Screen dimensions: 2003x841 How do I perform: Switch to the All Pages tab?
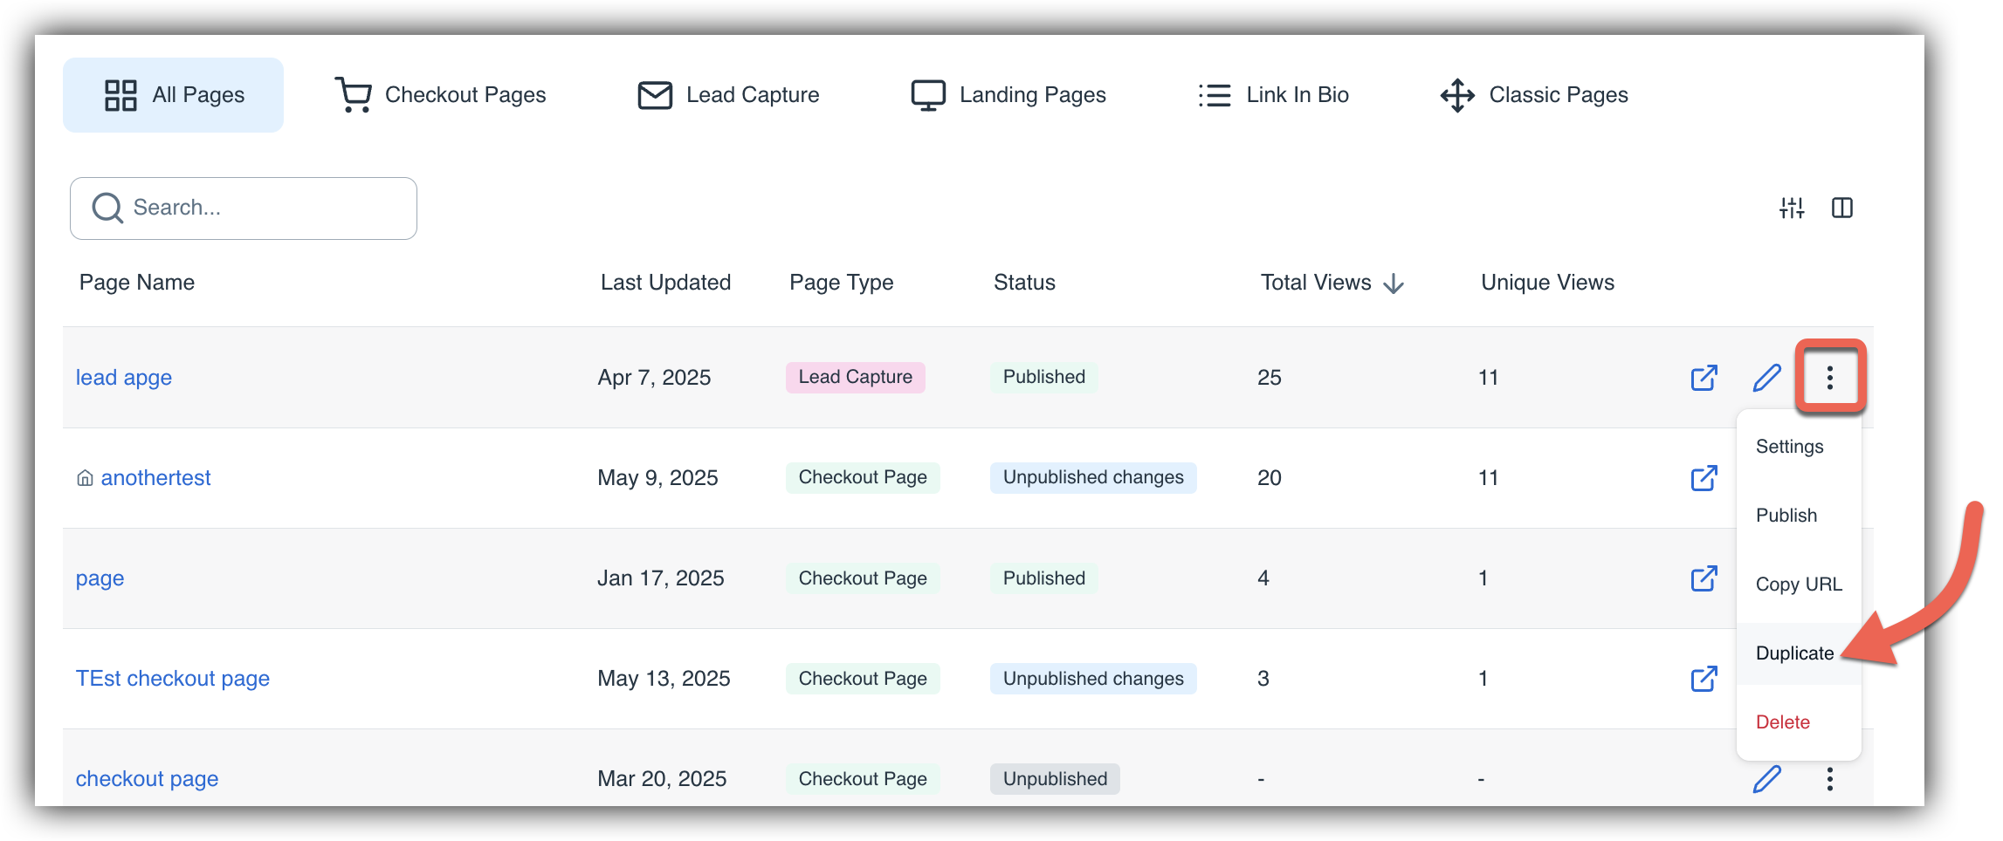(x=173, y=95)
